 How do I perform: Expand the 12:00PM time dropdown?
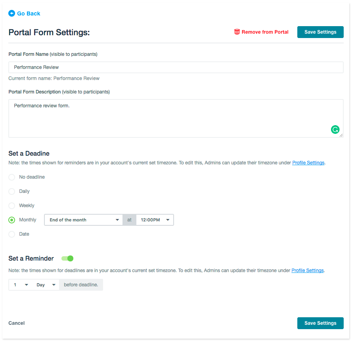[x=155, y=220]
